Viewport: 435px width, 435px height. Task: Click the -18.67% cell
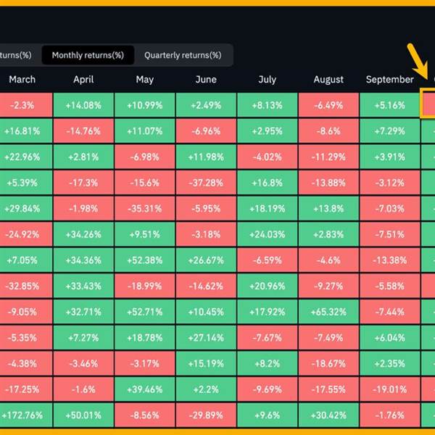[328, 363]
